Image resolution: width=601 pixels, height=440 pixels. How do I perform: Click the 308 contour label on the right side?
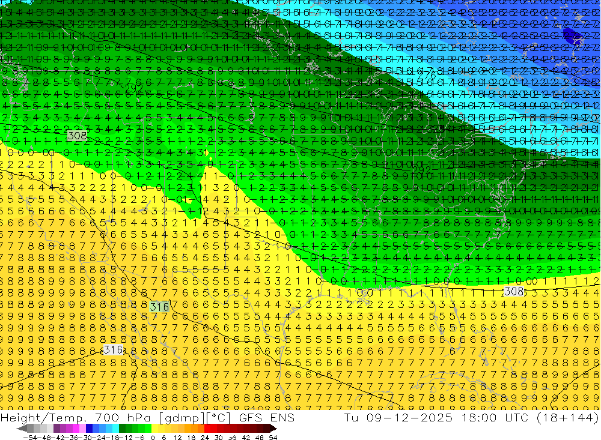pos(514,291)
